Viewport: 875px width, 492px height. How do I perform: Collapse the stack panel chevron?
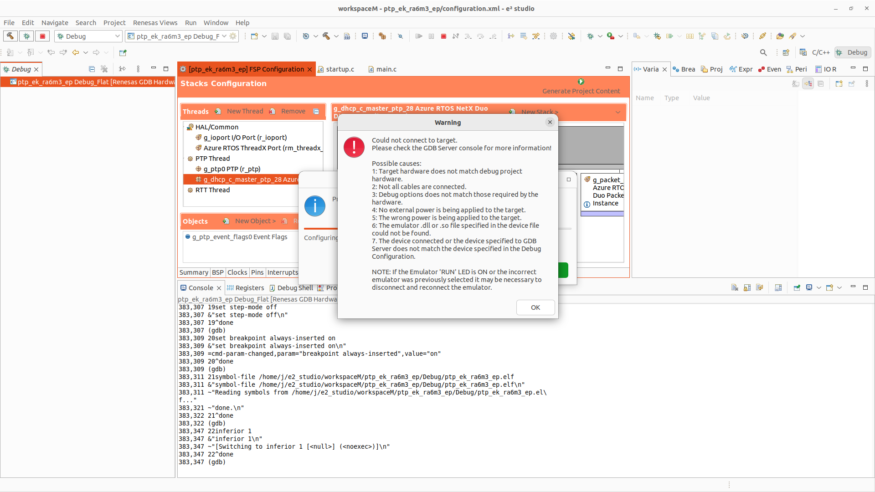pos(618,112)
